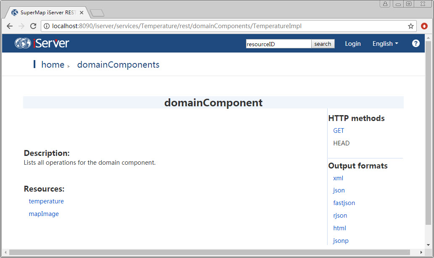The width and height of the screenshot is (434, 258).
Task: Go back with browser back arrow
Action: tap(10, 26)
